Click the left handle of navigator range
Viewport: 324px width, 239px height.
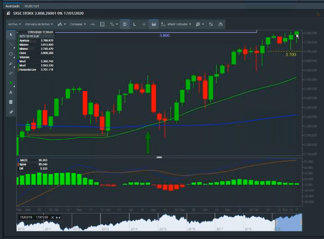point(276,222)
